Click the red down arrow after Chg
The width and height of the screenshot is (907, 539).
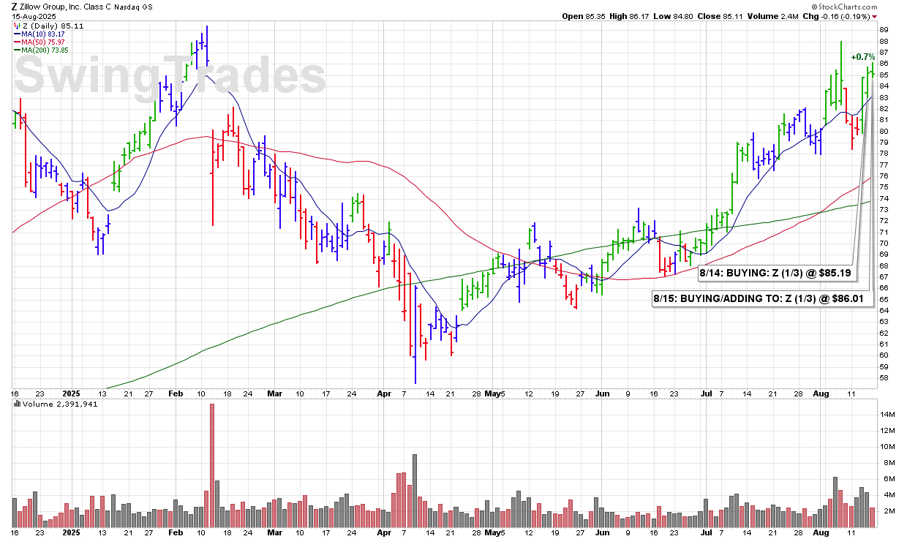click(x=874, y=16)
